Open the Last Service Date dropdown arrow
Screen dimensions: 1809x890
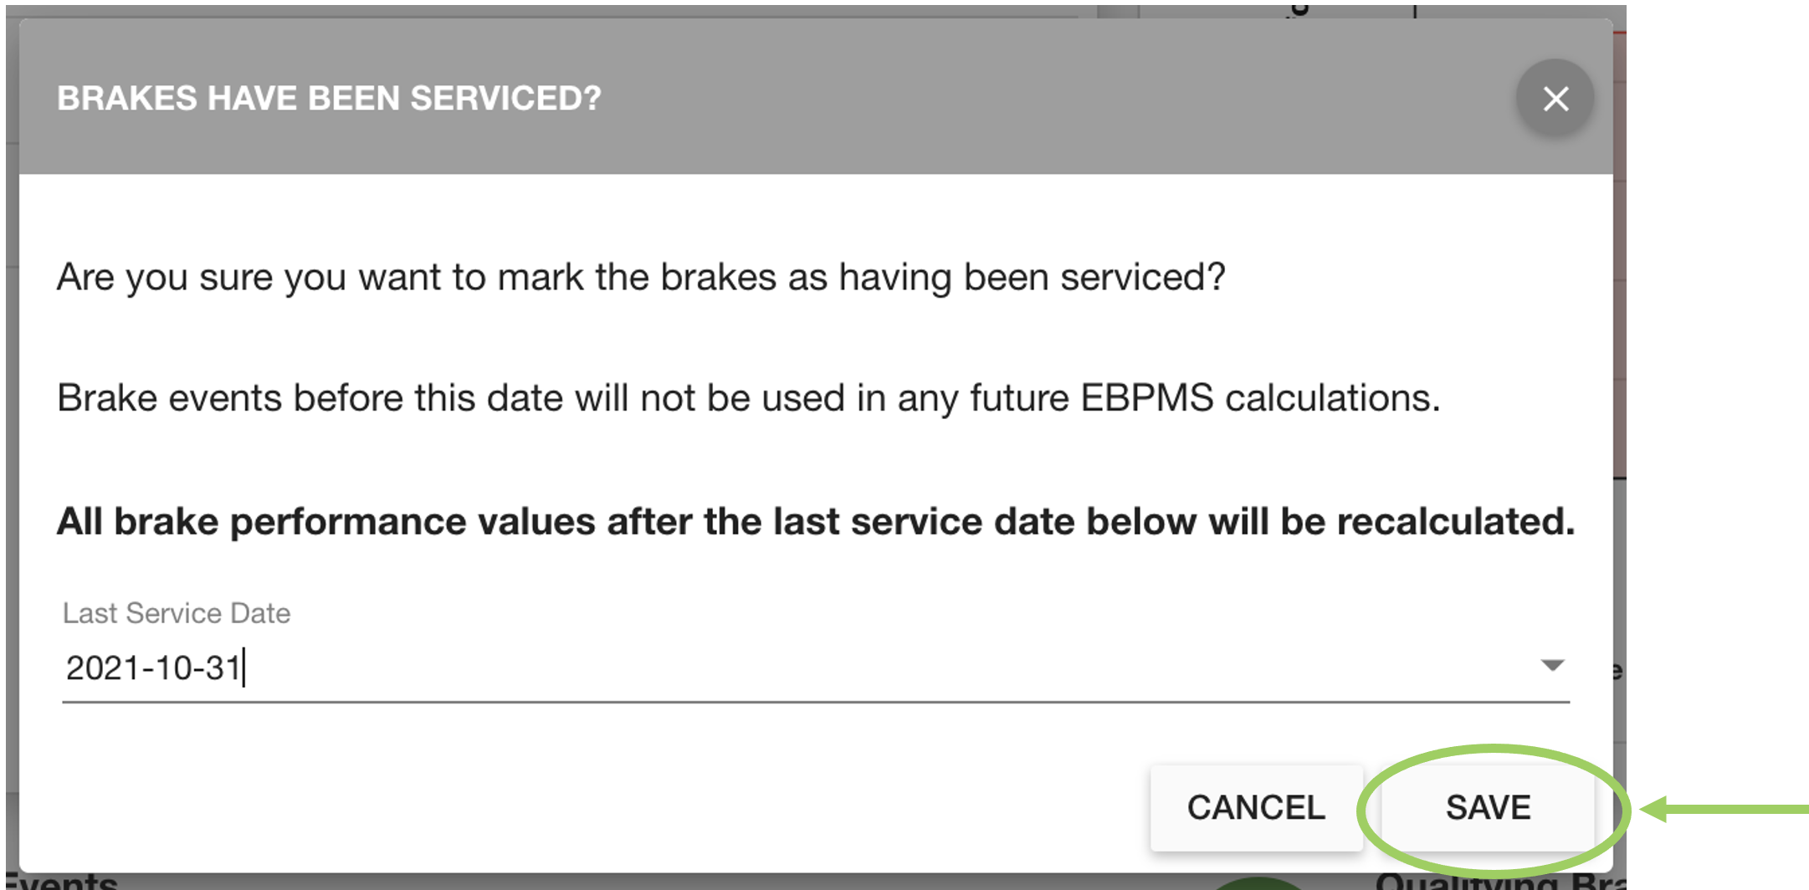tap(1552, 666)
